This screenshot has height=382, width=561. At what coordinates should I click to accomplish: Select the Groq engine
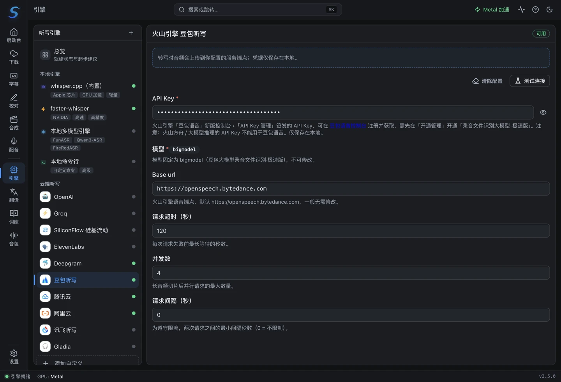[88, 213]
